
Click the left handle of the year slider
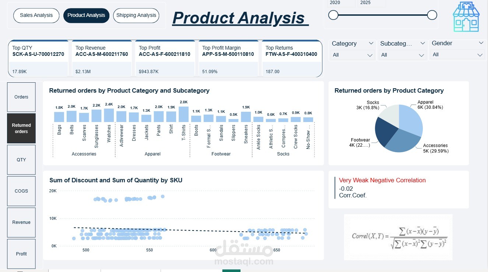(333, 15)
